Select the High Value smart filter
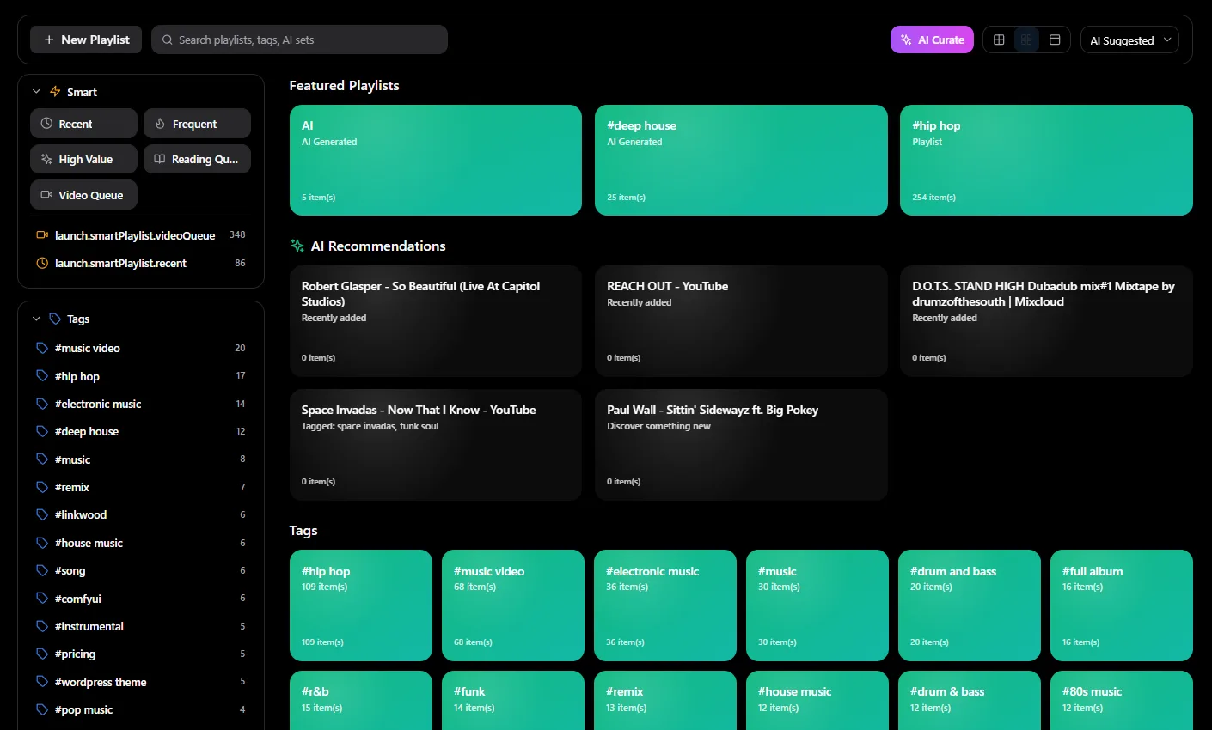The image size is (1212, 730). point(83,159)
